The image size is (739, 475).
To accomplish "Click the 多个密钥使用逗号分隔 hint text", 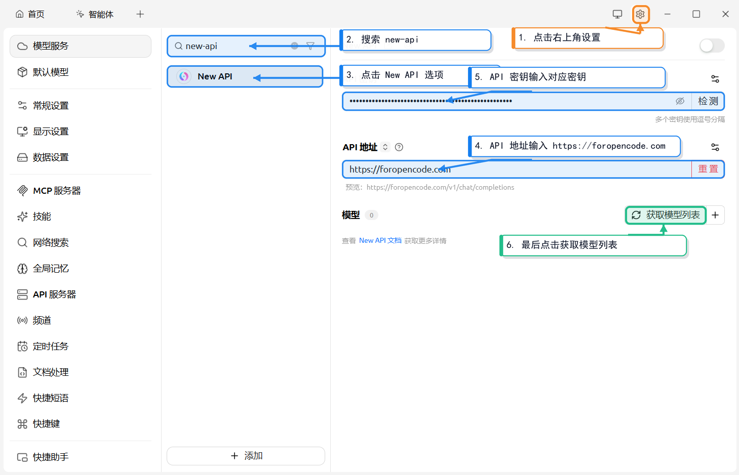I will 690,119.
